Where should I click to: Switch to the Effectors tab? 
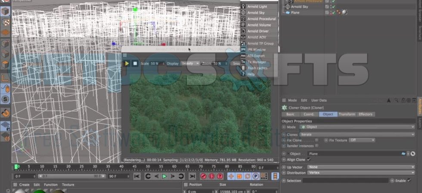tap(366, 114)
